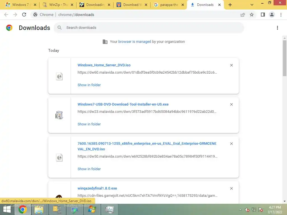
Task: Open the Windows flag setup taskbar icon
Action: [x=92, y=209]
